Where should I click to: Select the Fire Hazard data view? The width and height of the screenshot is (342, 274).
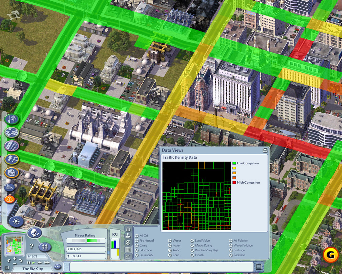pyautogui.click(x=137, y=241)
